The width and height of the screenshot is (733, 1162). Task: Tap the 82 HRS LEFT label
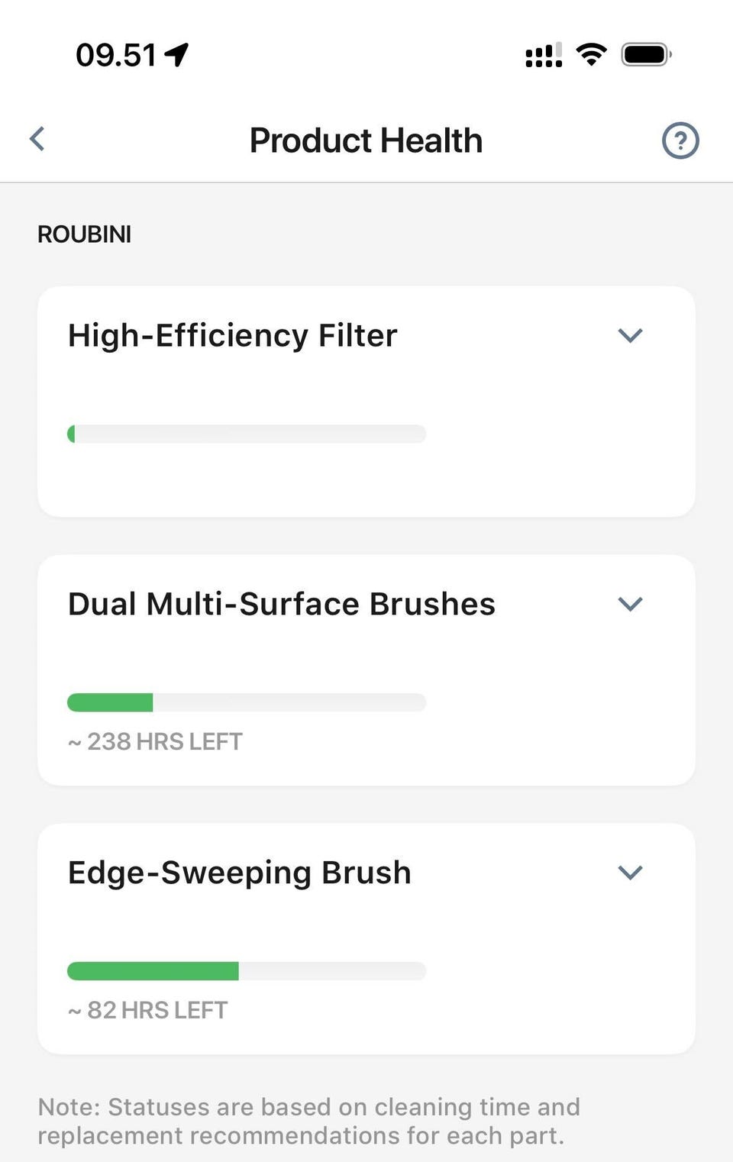coord(148,1010)
